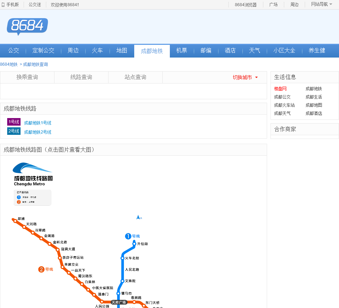Switch to the 线路查询 tab
Screen dimensions: 339x308
coord(81,77)
